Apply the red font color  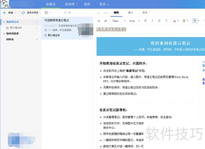pos(175,21)
